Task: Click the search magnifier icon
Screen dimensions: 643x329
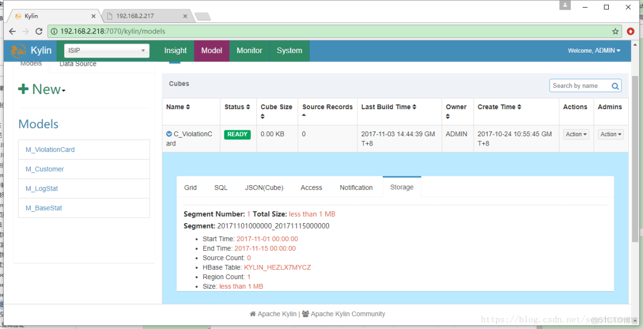Action: pos(615,86)
